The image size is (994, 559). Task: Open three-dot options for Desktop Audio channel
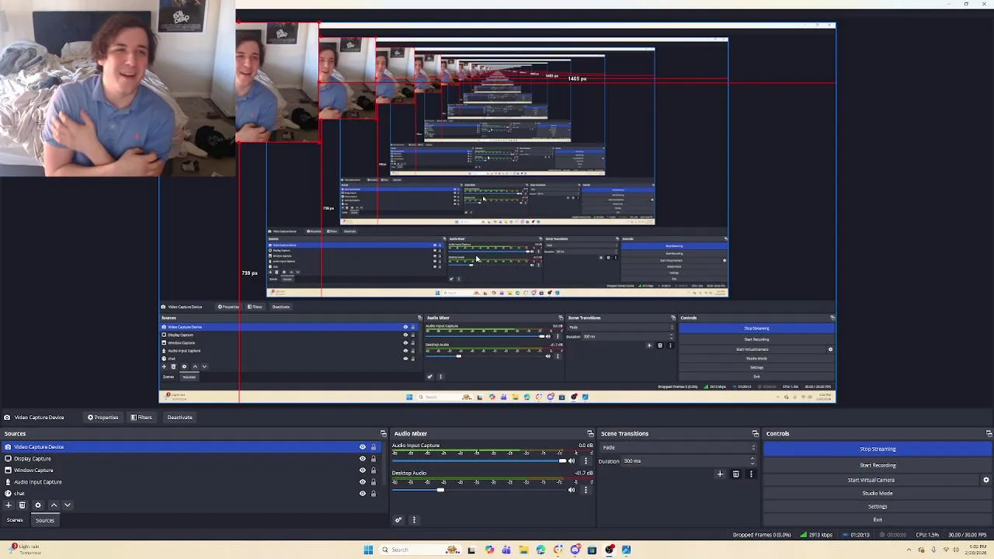586,490
